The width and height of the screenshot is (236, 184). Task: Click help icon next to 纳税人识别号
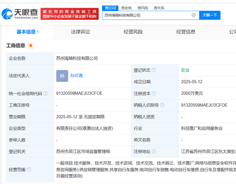pos(162,105)
